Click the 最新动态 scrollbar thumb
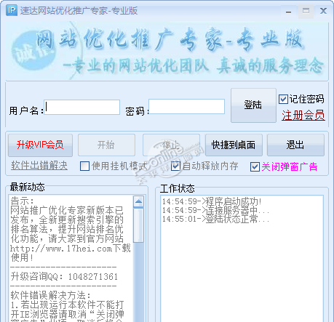The height and width of the screenshot is (322, 334). [138, 225]
